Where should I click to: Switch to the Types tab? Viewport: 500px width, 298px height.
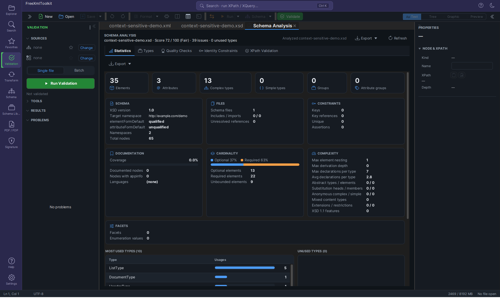click(x=146, y=51)
